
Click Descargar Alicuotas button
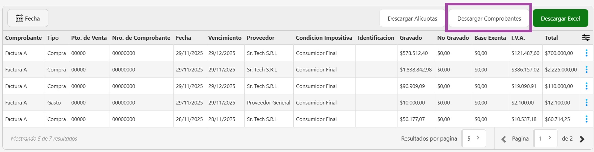(x=412, y=19)
